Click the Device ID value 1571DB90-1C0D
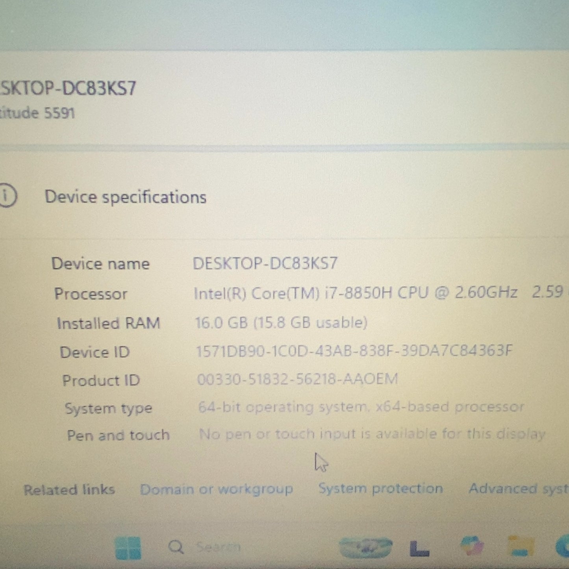This screenshot has height=569, width=569. 354,350
